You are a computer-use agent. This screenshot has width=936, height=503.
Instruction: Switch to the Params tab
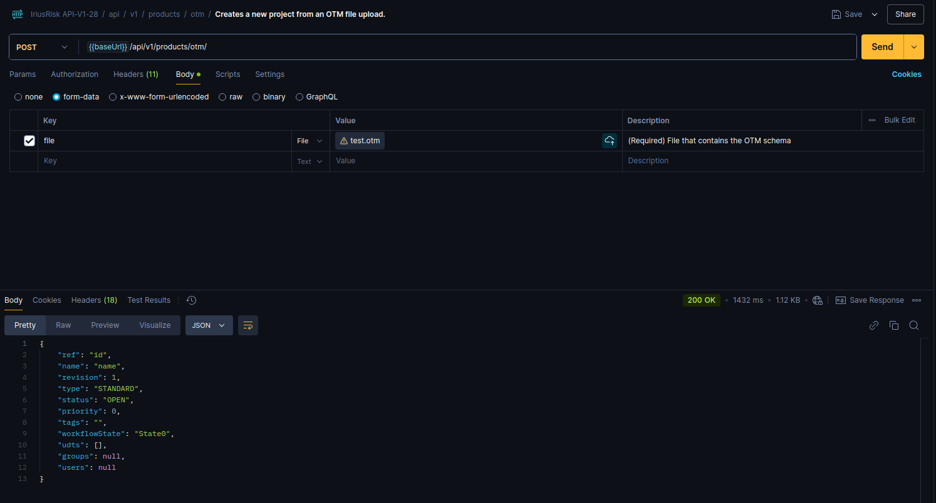tap(23, 74)
